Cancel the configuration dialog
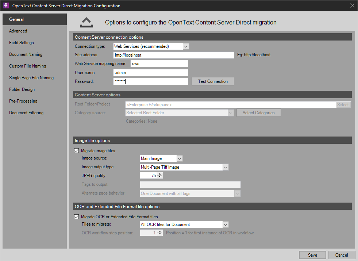Screen dimensions: 358x261 coord(342,255)
